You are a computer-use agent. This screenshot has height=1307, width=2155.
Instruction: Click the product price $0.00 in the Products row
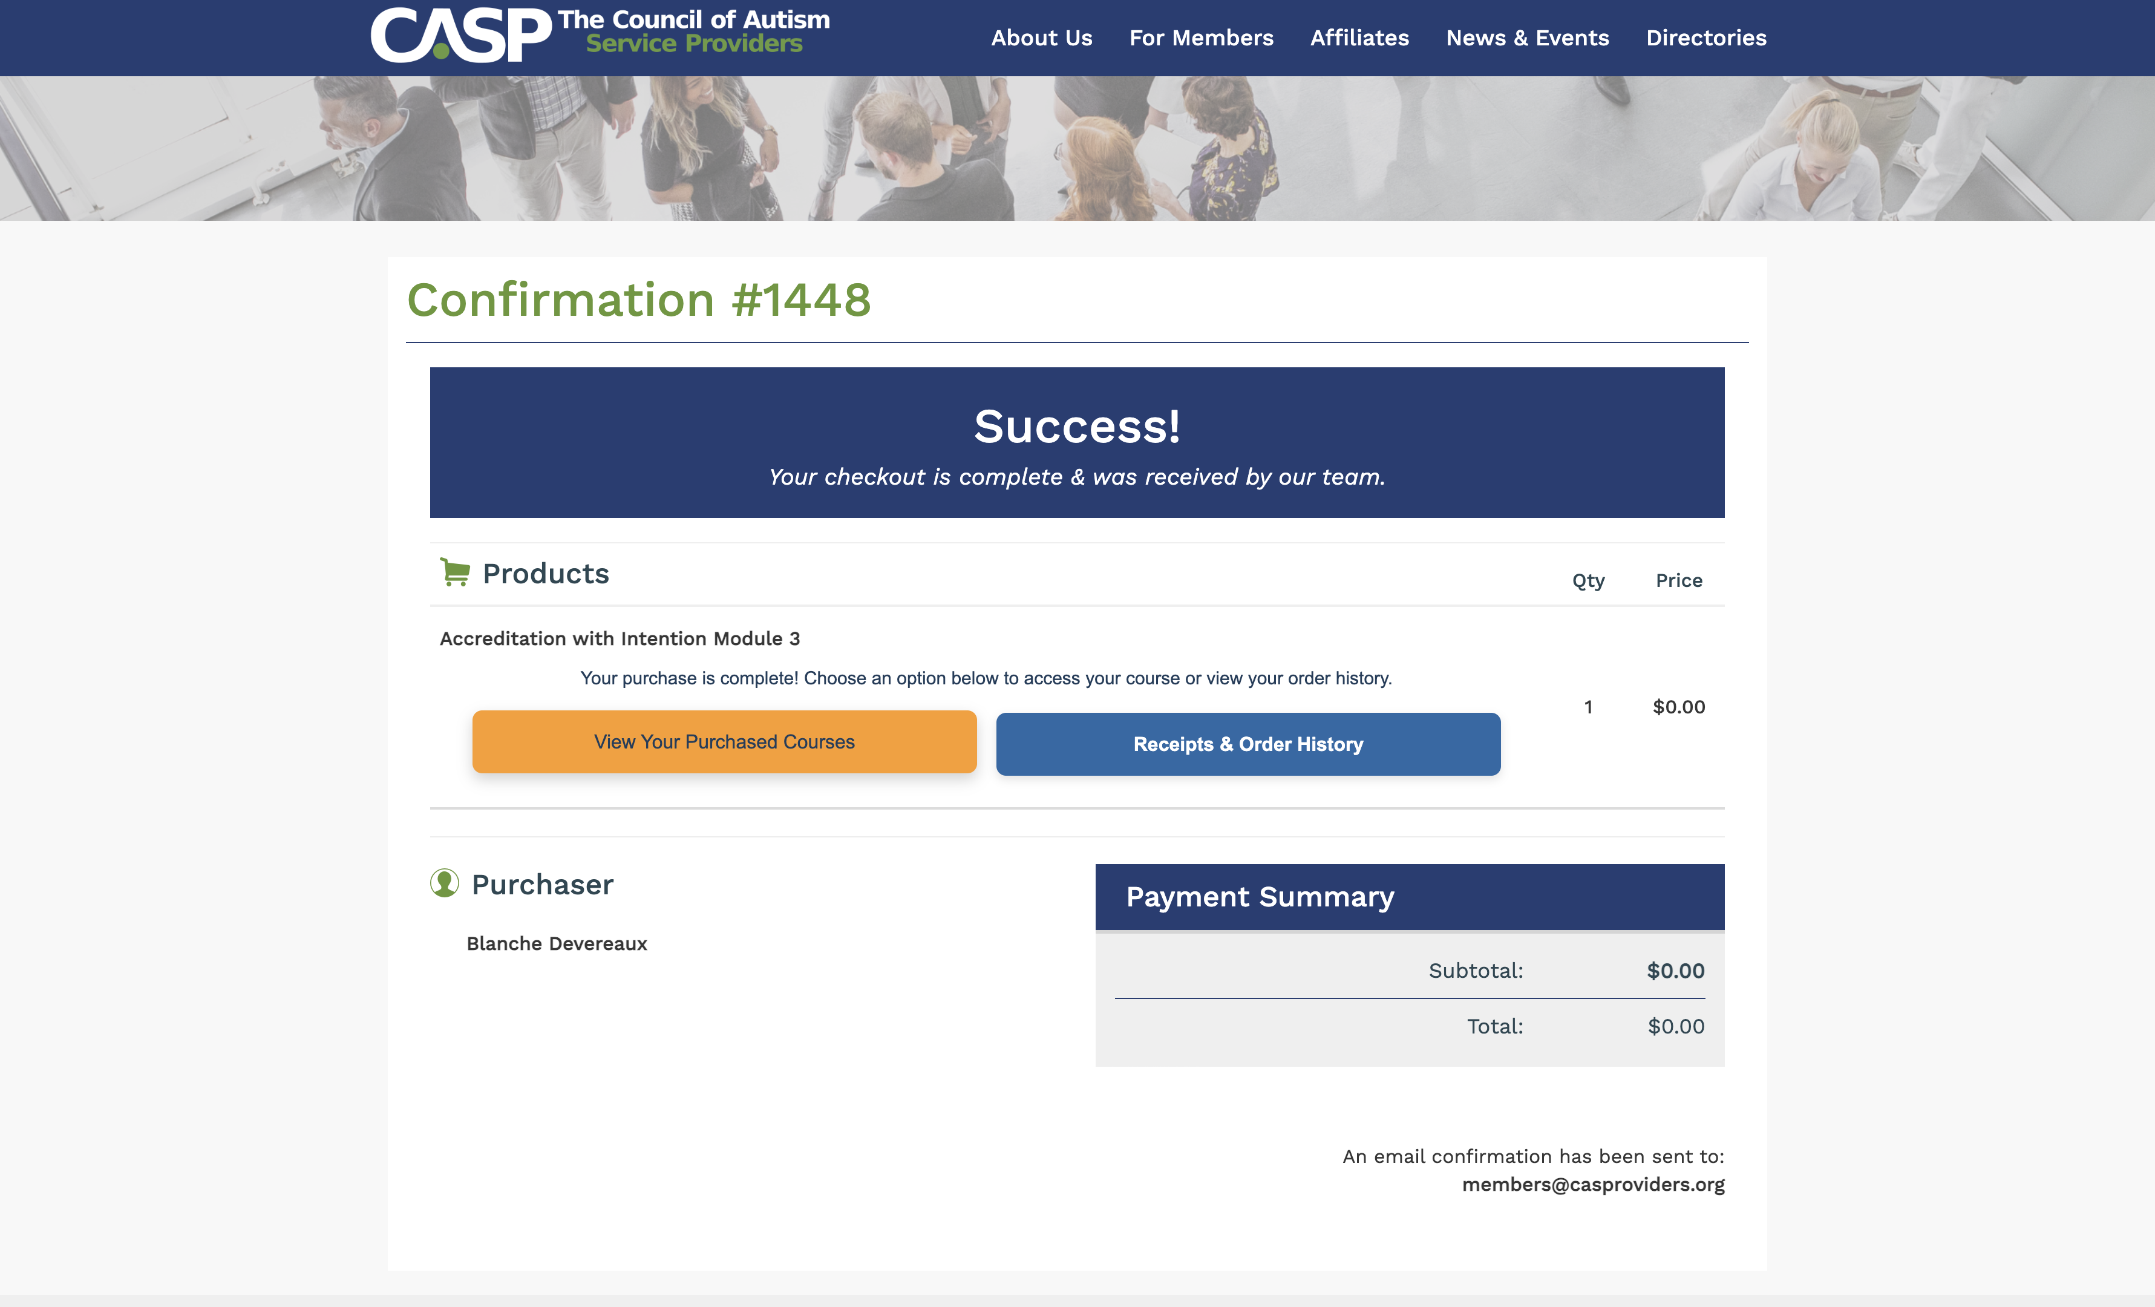[x=1678, y=706]
